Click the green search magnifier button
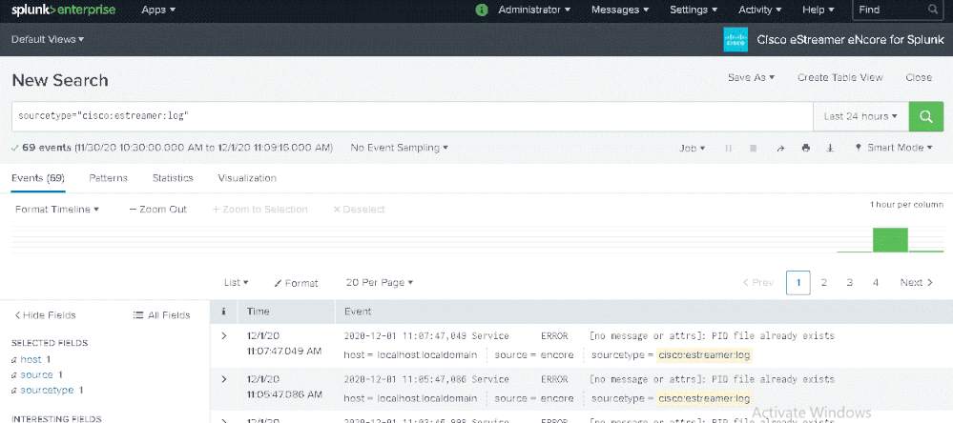953x423 pixels. tap(926, 116)
